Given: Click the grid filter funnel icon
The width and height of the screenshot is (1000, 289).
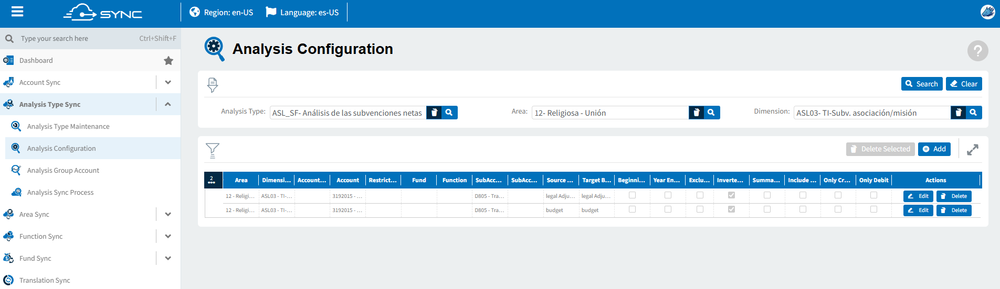Looking at the screenshot, I should tap(213, 150).
